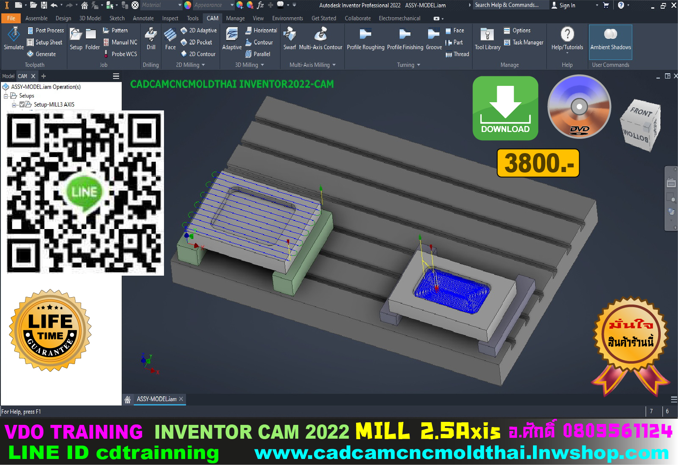Create a new Setup from the Job panel
The height and width of the screenshot is (465, 678).
pos(76,38)
